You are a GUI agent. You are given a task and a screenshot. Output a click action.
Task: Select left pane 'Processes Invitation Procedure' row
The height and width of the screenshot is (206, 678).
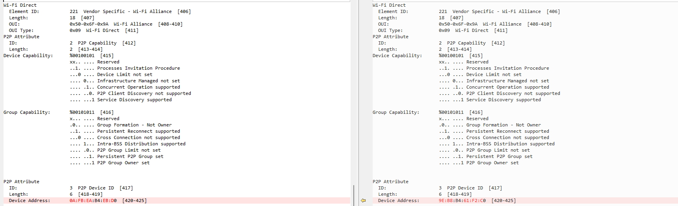(125, 68)
